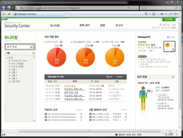Click the red internet tampering pie chart

tap(56, 57)
